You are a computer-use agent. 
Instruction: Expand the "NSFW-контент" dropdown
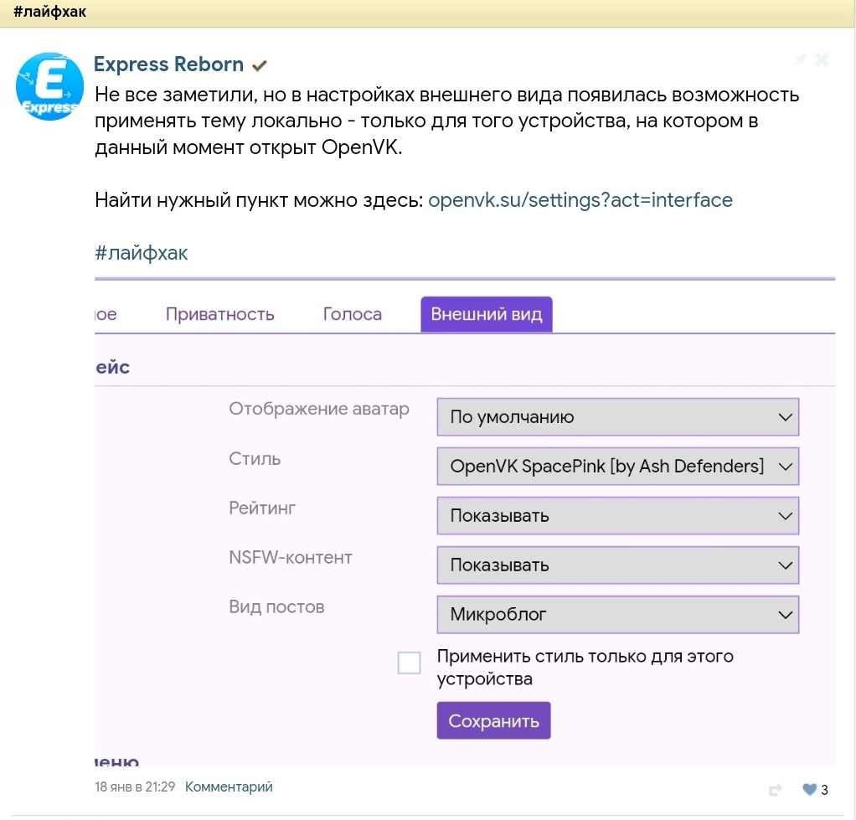point(617,565)
